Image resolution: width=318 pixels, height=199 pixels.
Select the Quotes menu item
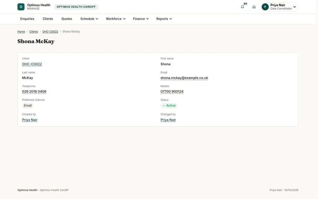67,19
